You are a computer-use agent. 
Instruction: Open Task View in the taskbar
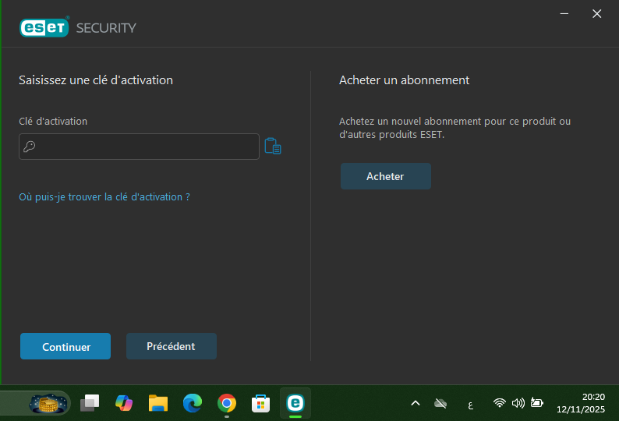click(90, 403)
